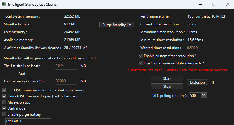Click the Available memory value 21369 MB
The width and height of the screenshot is (234, 125).
[72, 40]
